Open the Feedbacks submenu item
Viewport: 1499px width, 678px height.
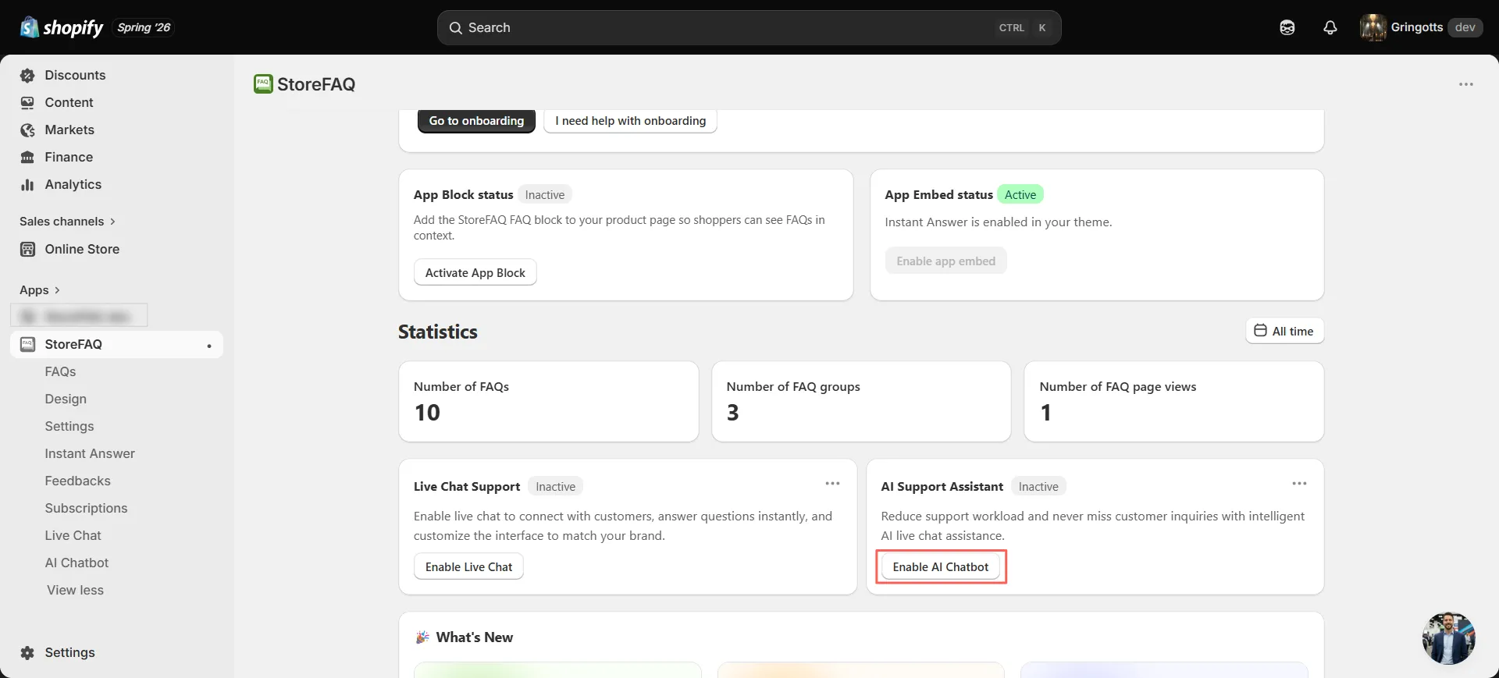77,481
